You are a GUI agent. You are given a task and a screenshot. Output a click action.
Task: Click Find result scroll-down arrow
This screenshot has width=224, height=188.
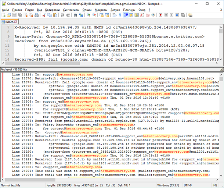[x=221, y=175]
